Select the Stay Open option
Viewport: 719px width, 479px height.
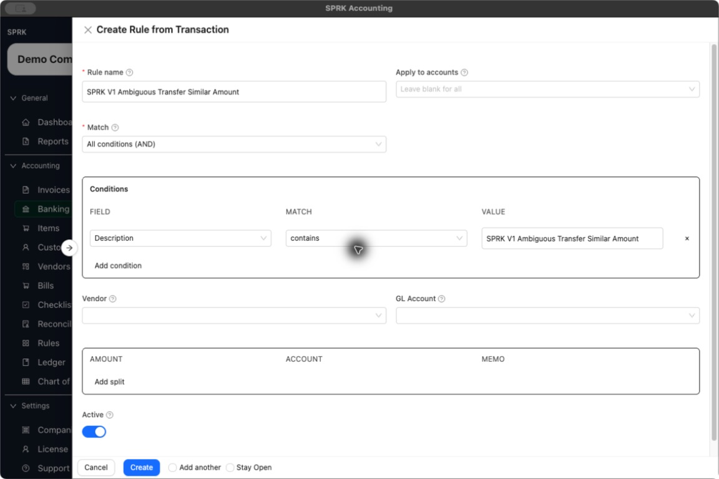click(x=230, y=468)
